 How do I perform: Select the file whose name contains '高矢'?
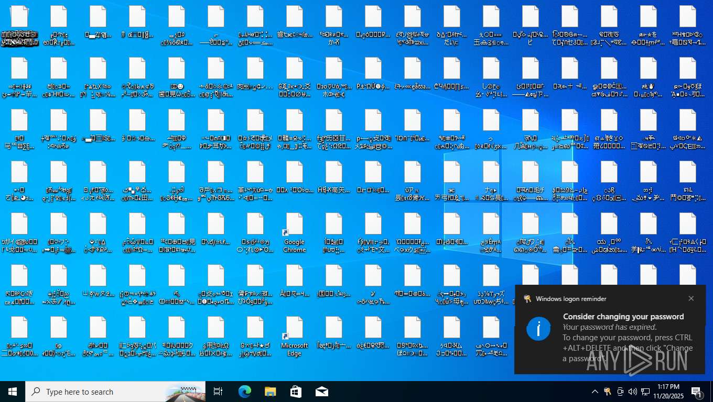point(334,181)
